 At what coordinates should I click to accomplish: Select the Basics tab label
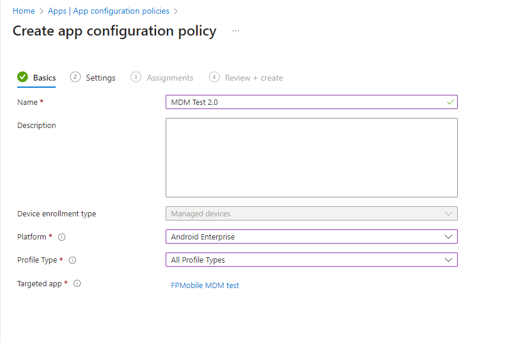coord(45,78)
